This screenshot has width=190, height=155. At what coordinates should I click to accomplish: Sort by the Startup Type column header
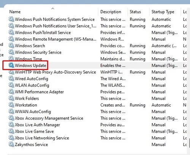[163, 12]
